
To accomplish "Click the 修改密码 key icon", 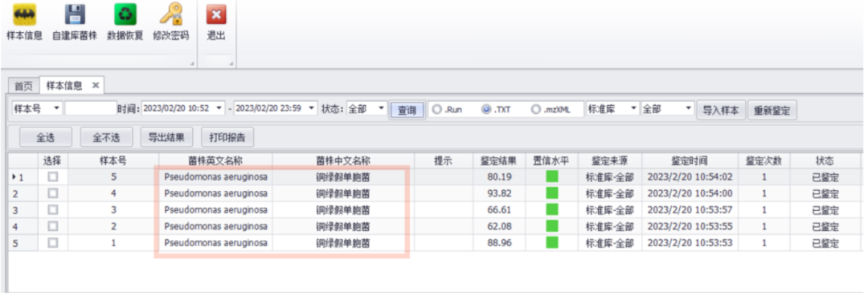I will tap(170, 14).
